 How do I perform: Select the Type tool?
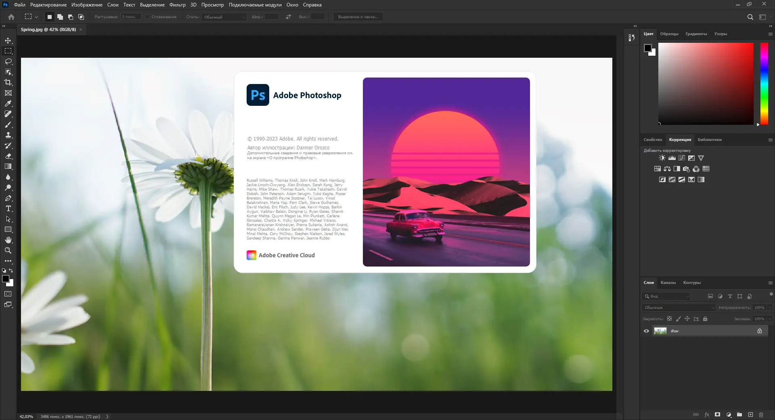(8, 209)
